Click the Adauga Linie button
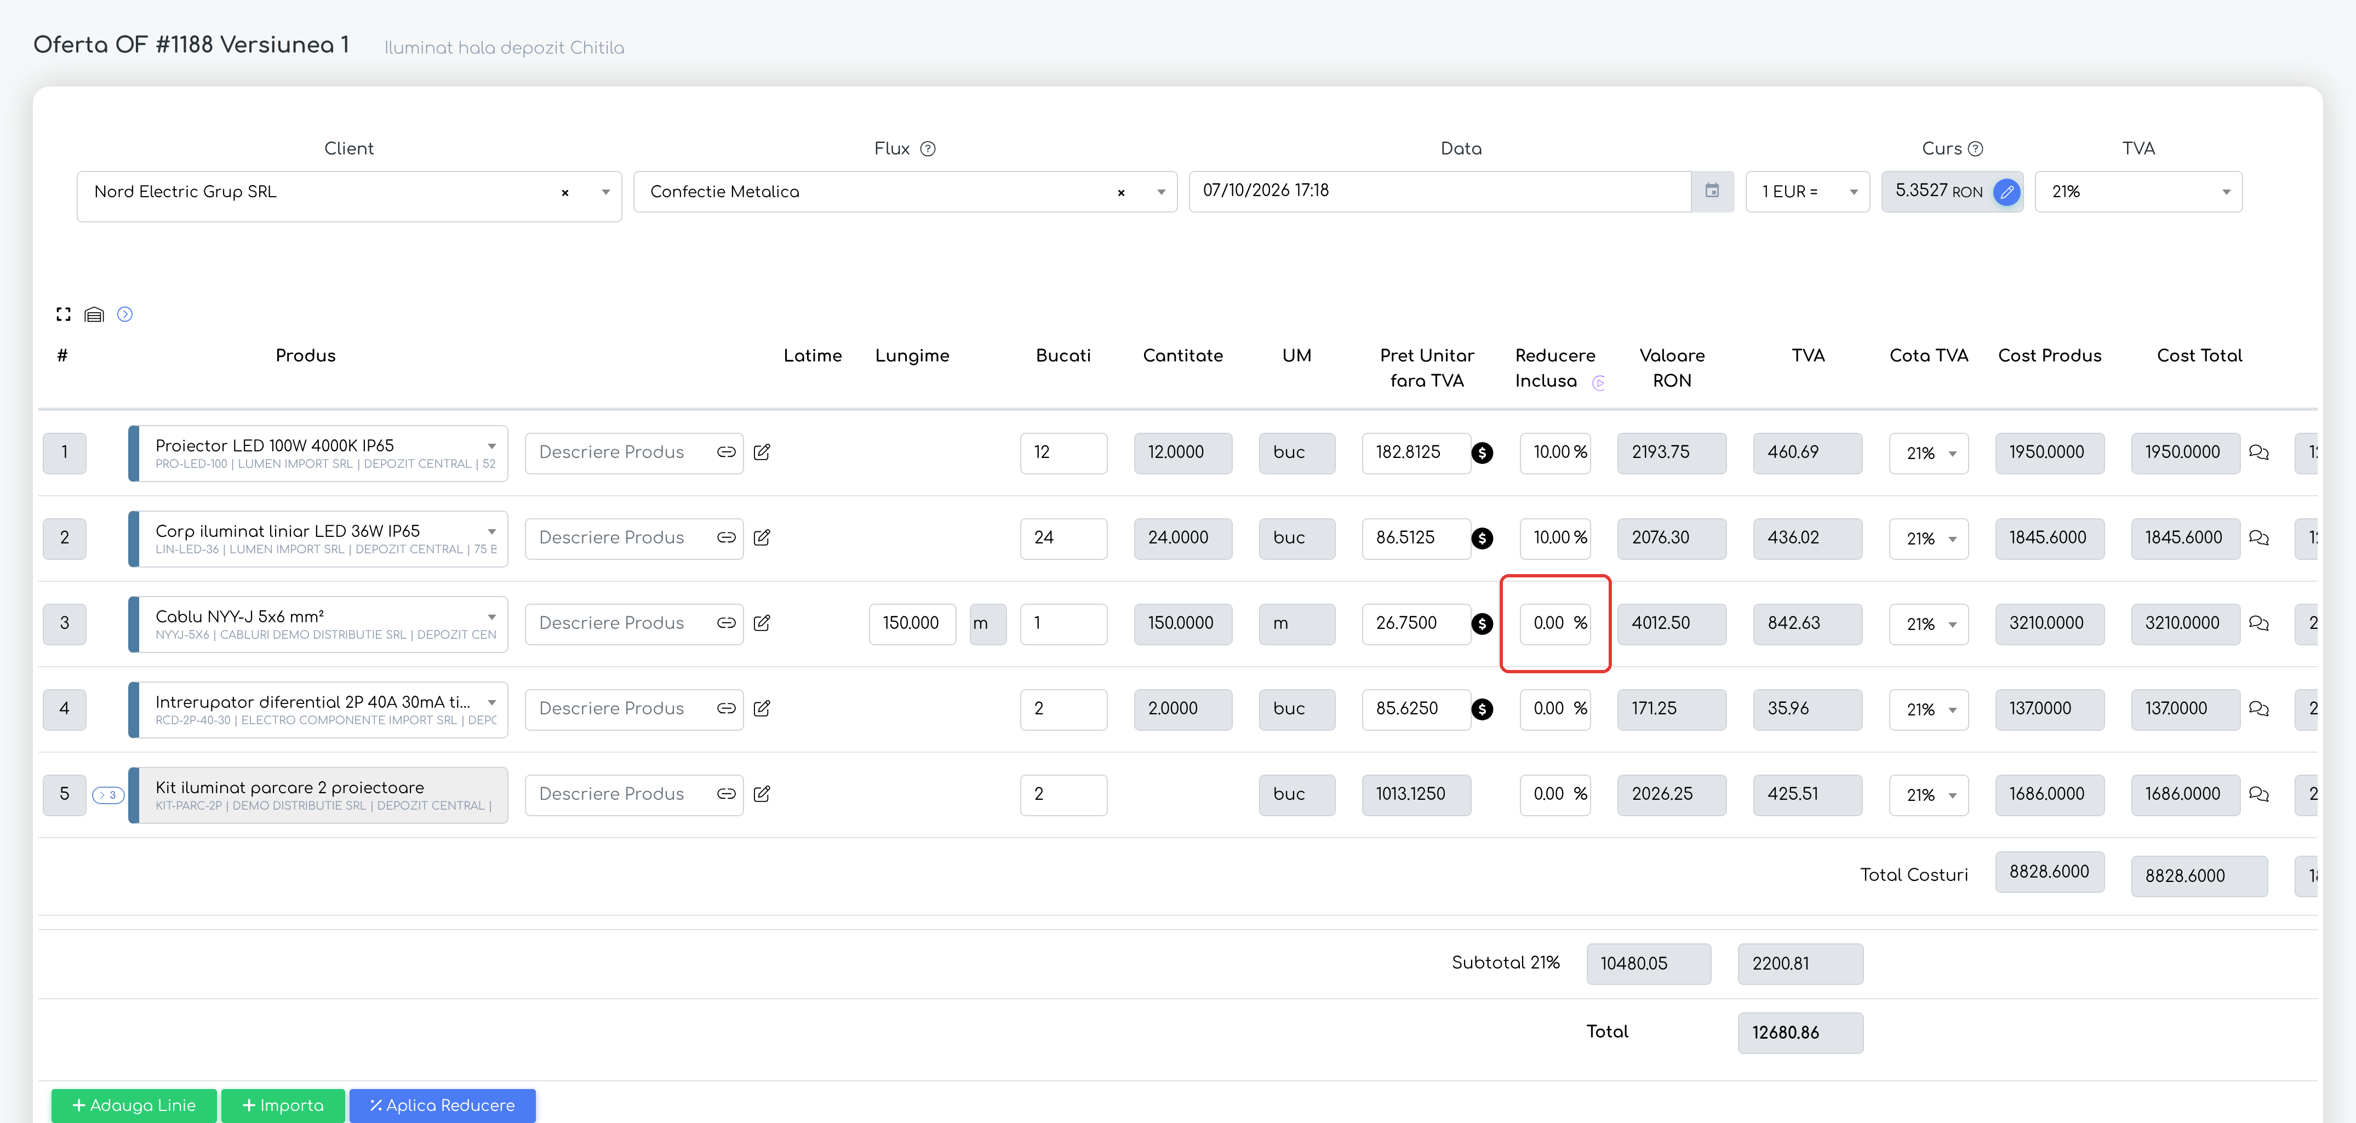Viewport: 2356px width, 1123px height. (x=134, y=1105)
